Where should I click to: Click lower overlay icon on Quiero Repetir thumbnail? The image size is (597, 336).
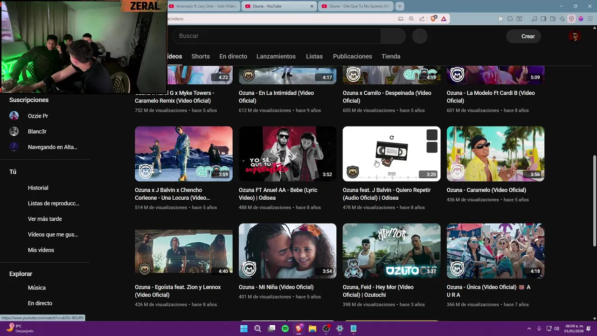tap(432, 147)
